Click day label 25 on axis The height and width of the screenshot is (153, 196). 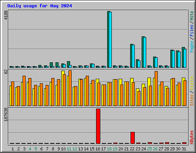click(x=149, y=149)
